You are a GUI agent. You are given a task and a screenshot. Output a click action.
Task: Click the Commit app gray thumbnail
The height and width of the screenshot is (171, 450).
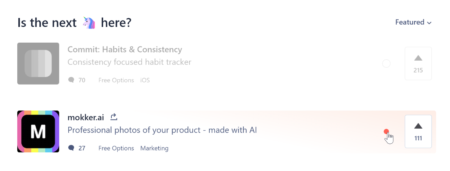(x=38, y=63)
